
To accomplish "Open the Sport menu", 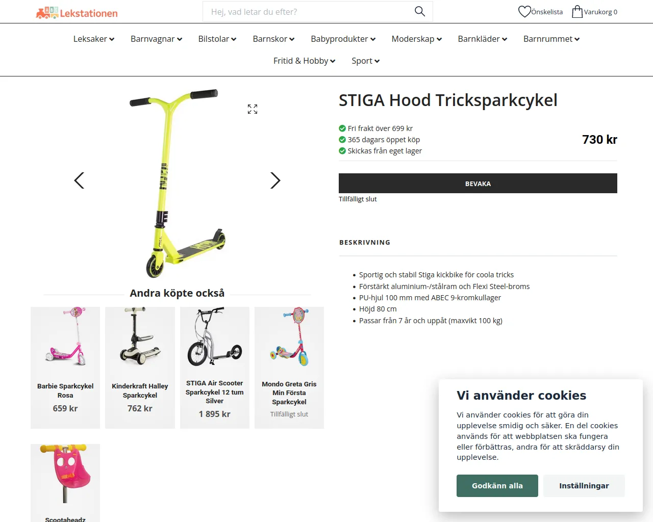I will pyautogui.click(x=365, y=61).
